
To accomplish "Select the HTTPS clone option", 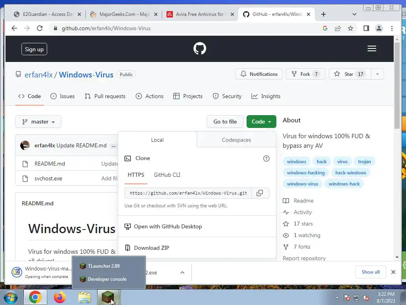I will (136, 175).
